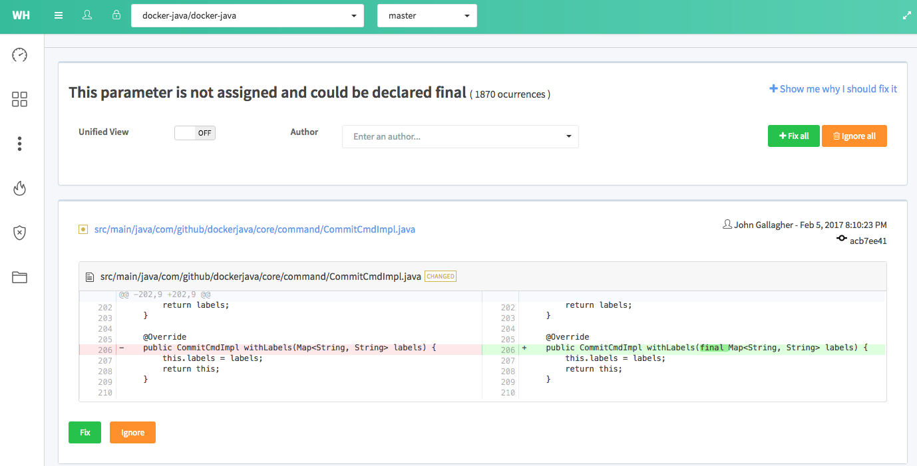Click the orange Ignore all button
917x466 pixels.
pyautogui.click(x=854, y=136)
